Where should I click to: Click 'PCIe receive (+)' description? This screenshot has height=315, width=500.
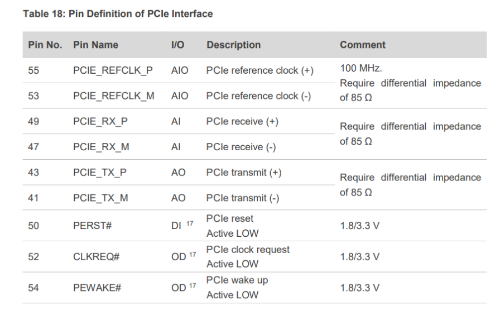pyautogui.click(x=242, y=121)
